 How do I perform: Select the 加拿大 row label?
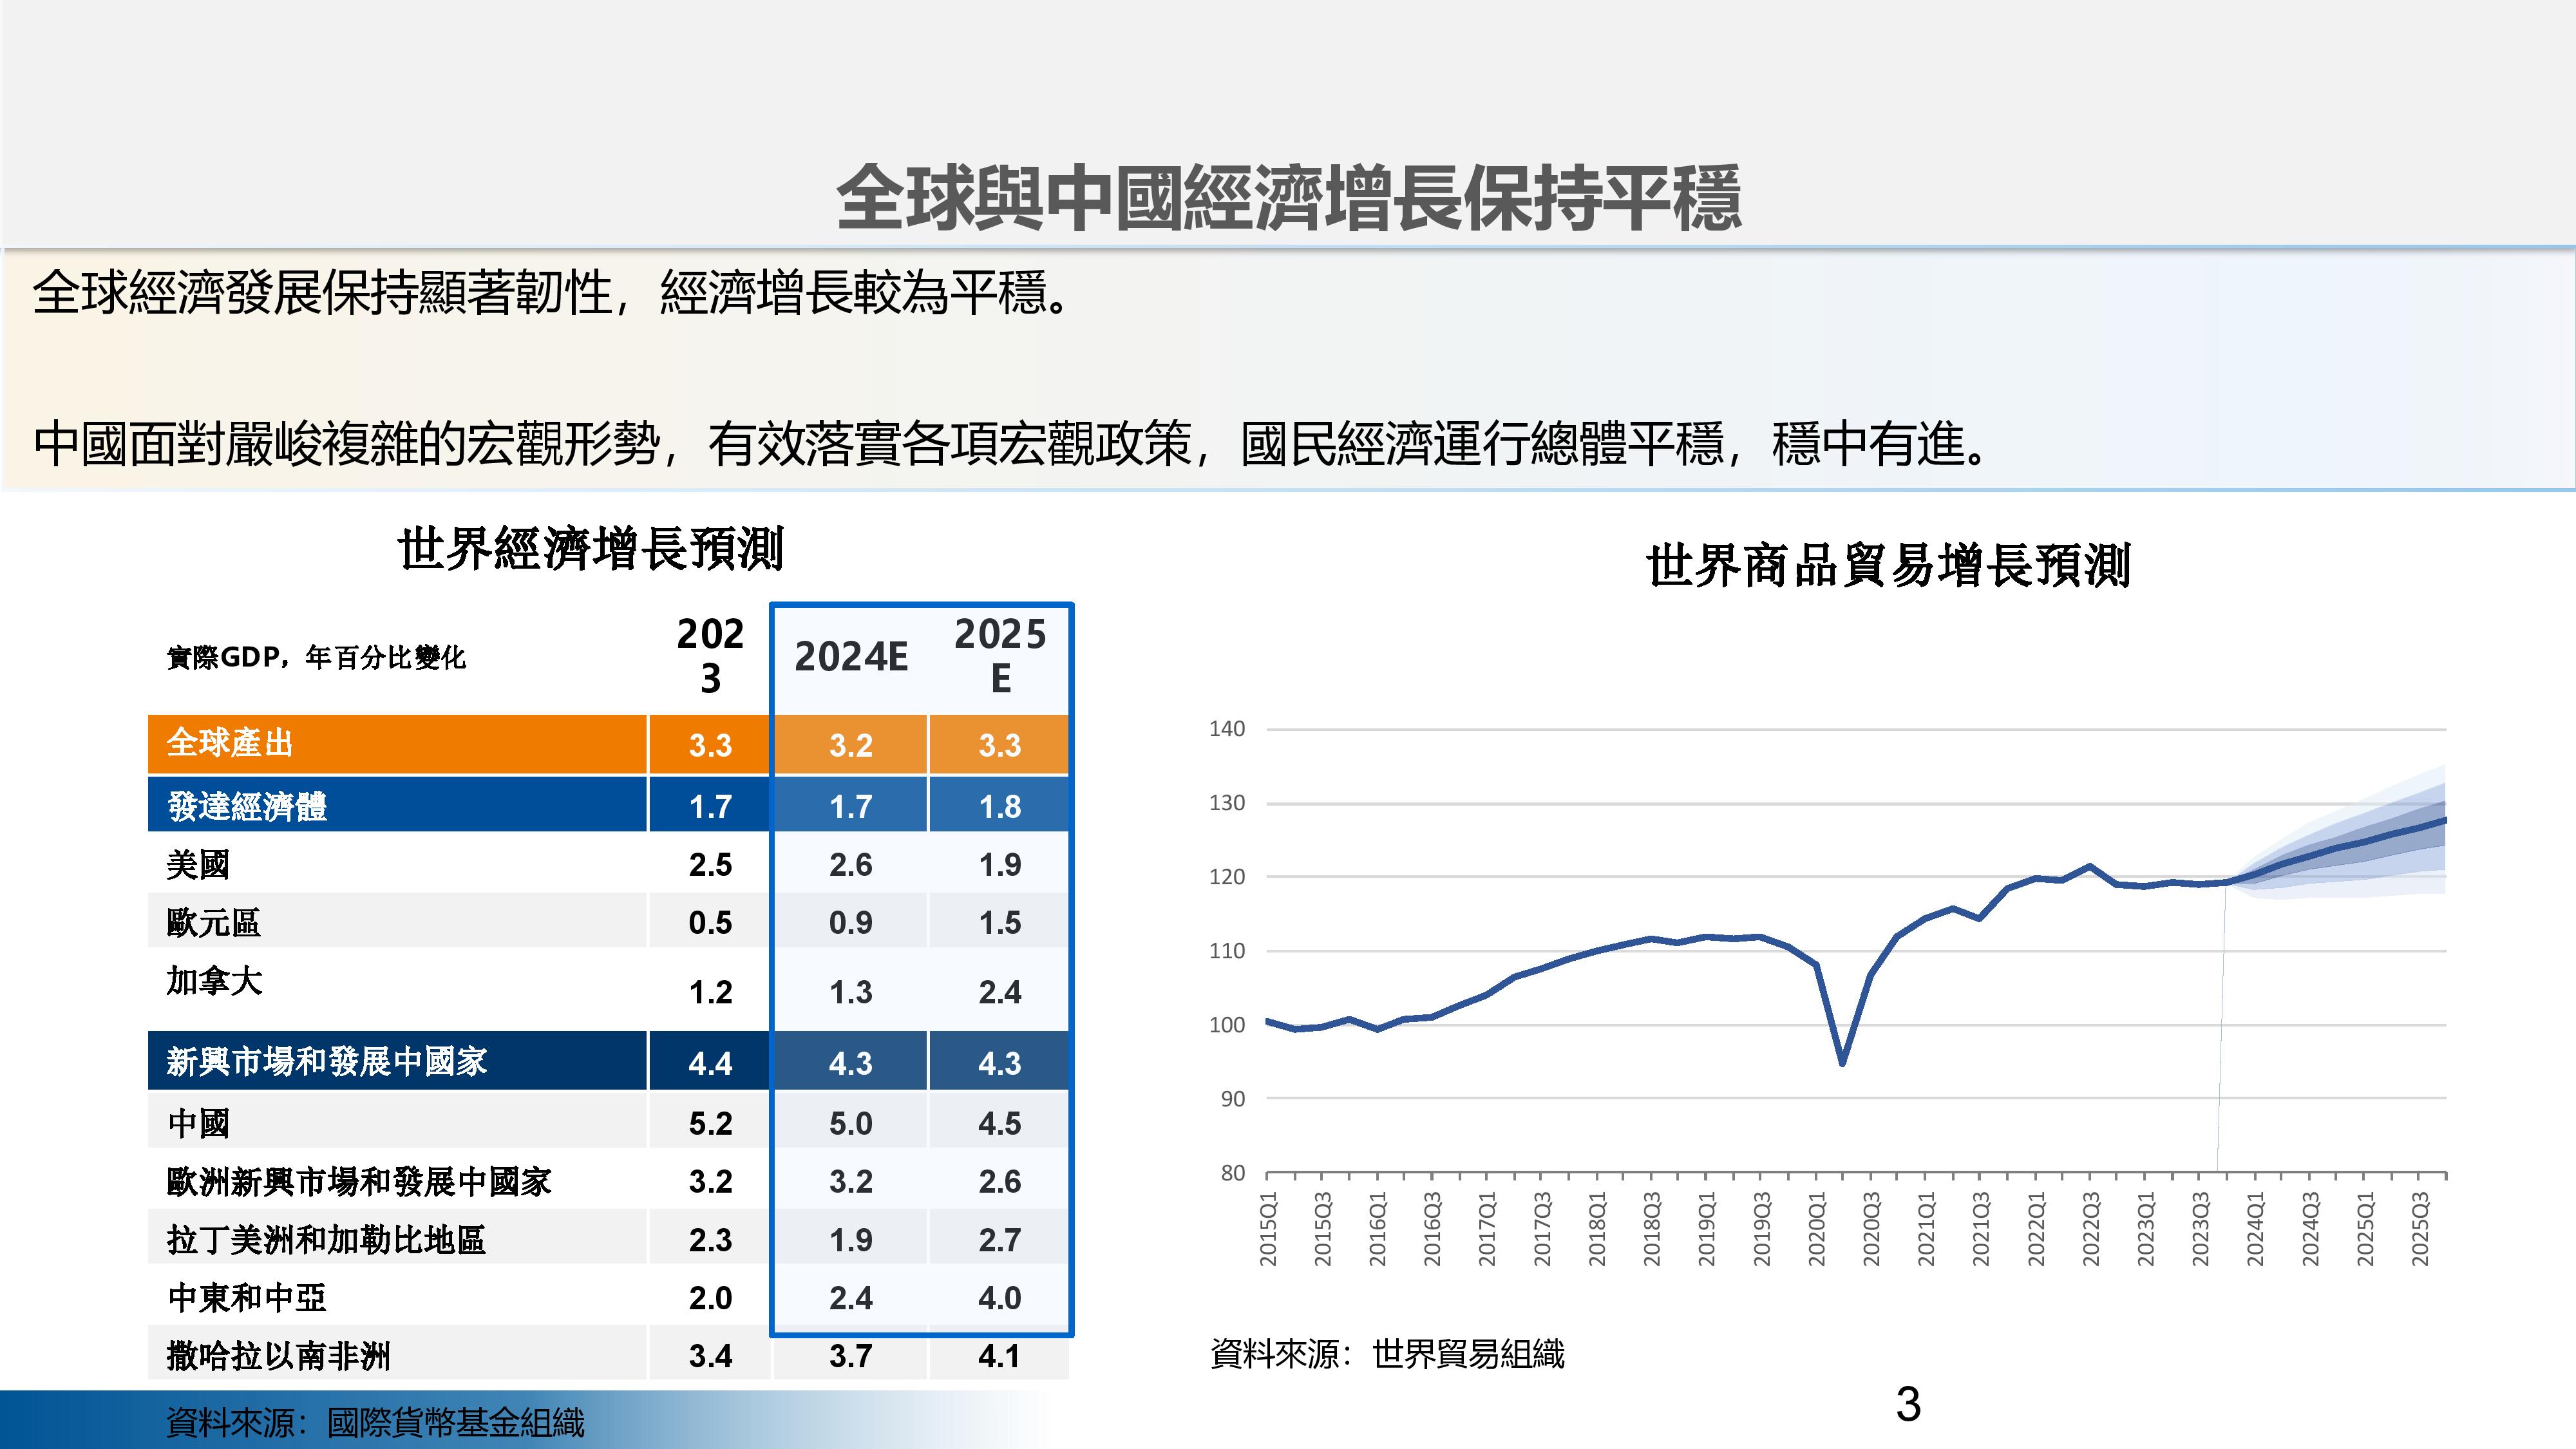point(214,981)
